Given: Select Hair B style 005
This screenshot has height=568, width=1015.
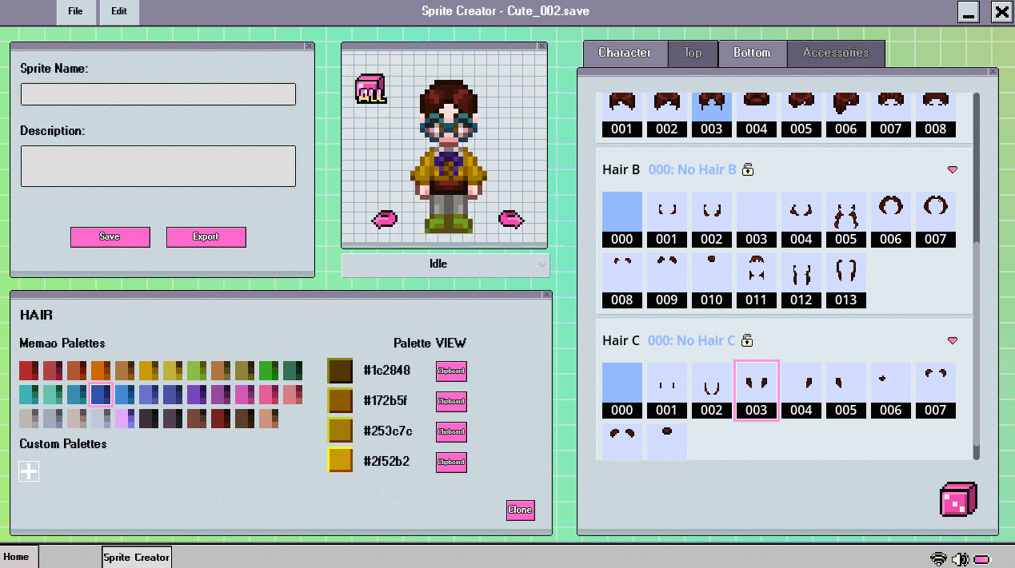Looking at the screenshot, I should tap(846, 220).
